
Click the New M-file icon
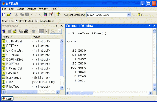click(x=4, y=15)
